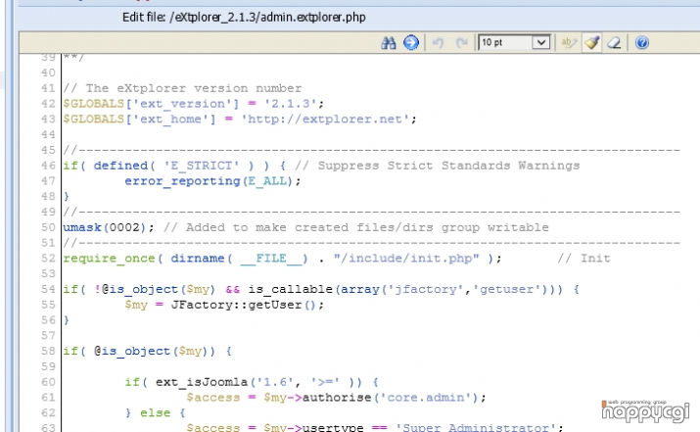Click '1.6' string on line 60

click(x=275, y=382)
